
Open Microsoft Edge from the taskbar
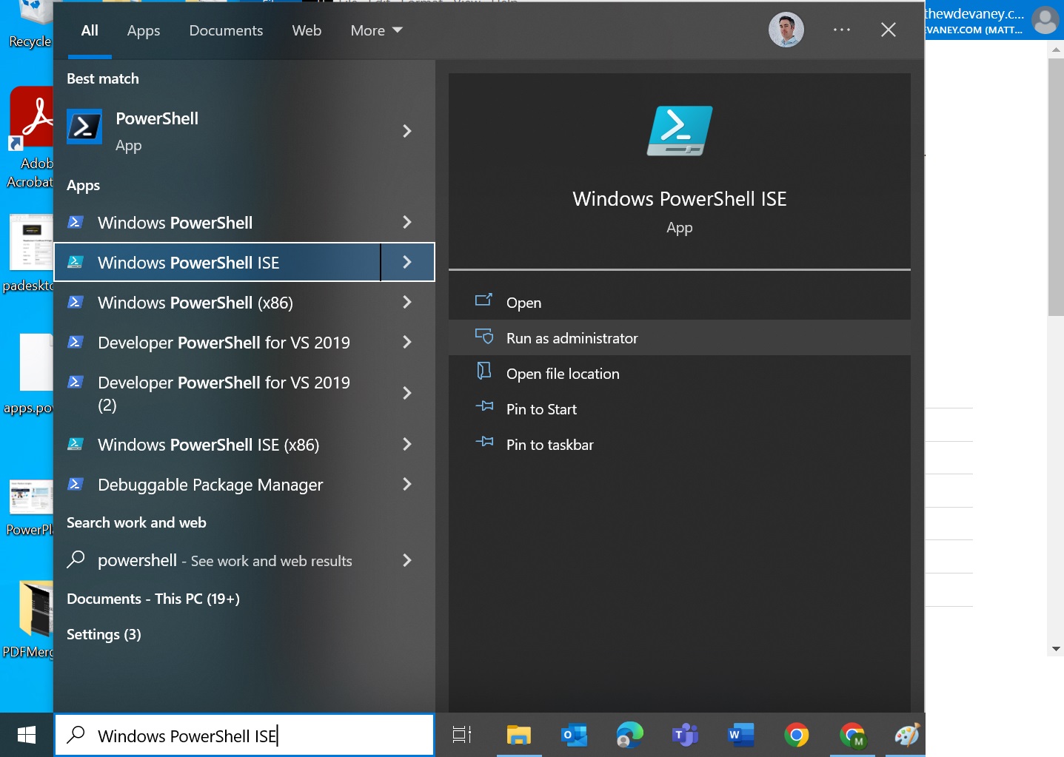click(x=629, y=735)
